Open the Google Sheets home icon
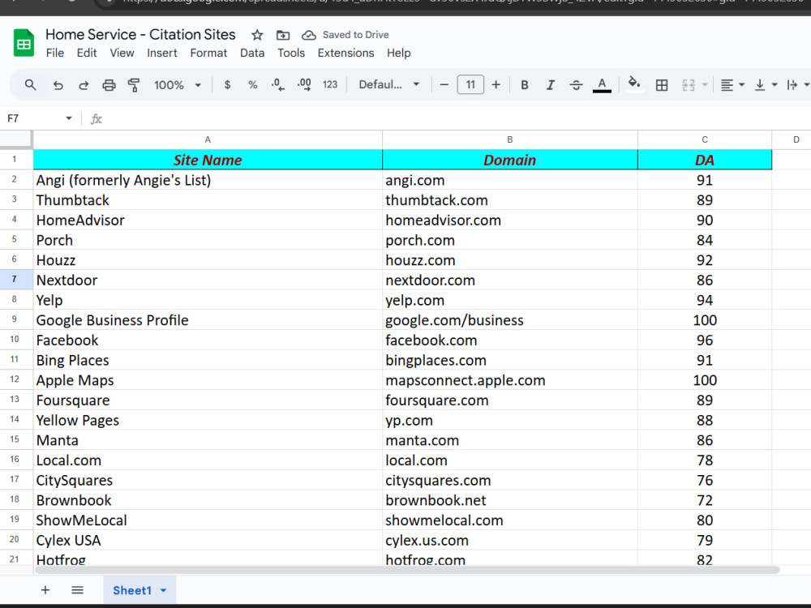This screenshot has height=608, width=811. coord(24,44)
